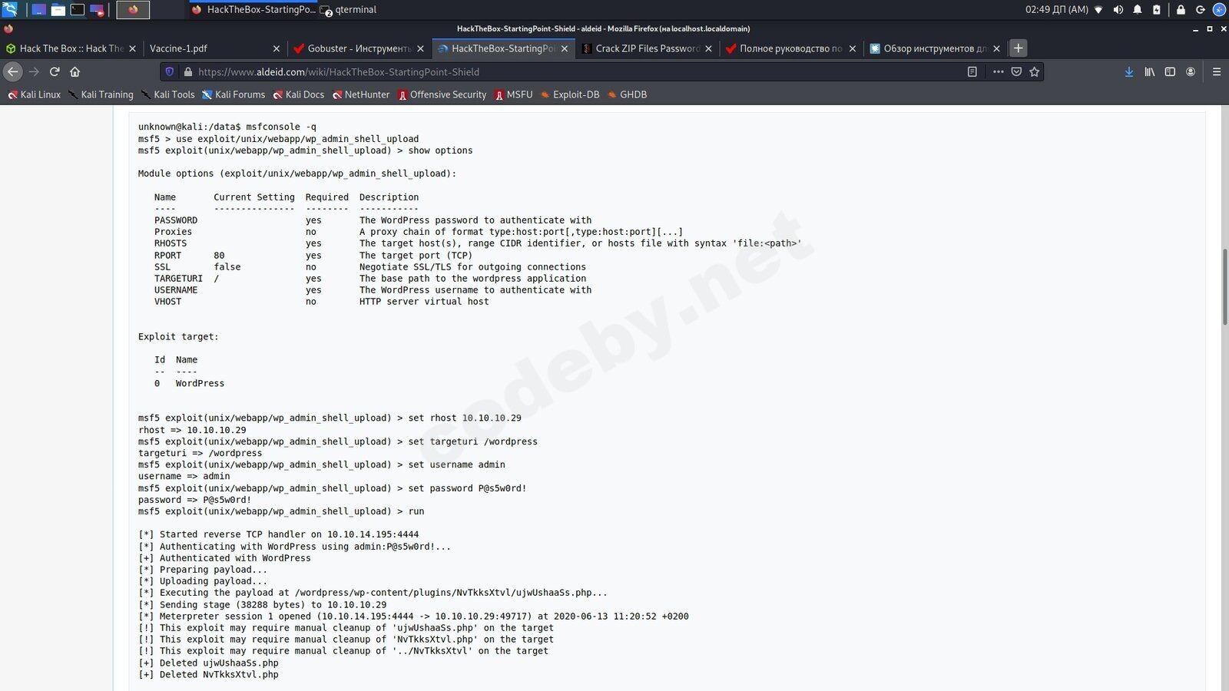Close the Hack The Box tab

click(132, 48)
